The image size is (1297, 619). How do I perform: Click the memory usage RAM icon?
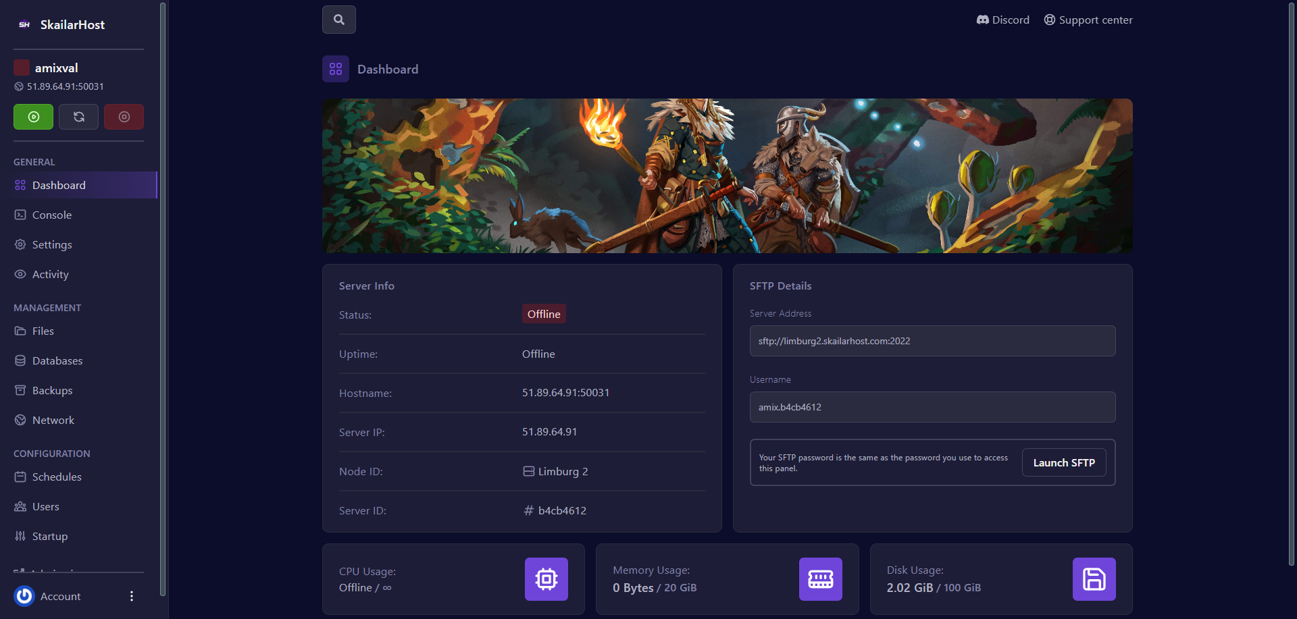820,579
